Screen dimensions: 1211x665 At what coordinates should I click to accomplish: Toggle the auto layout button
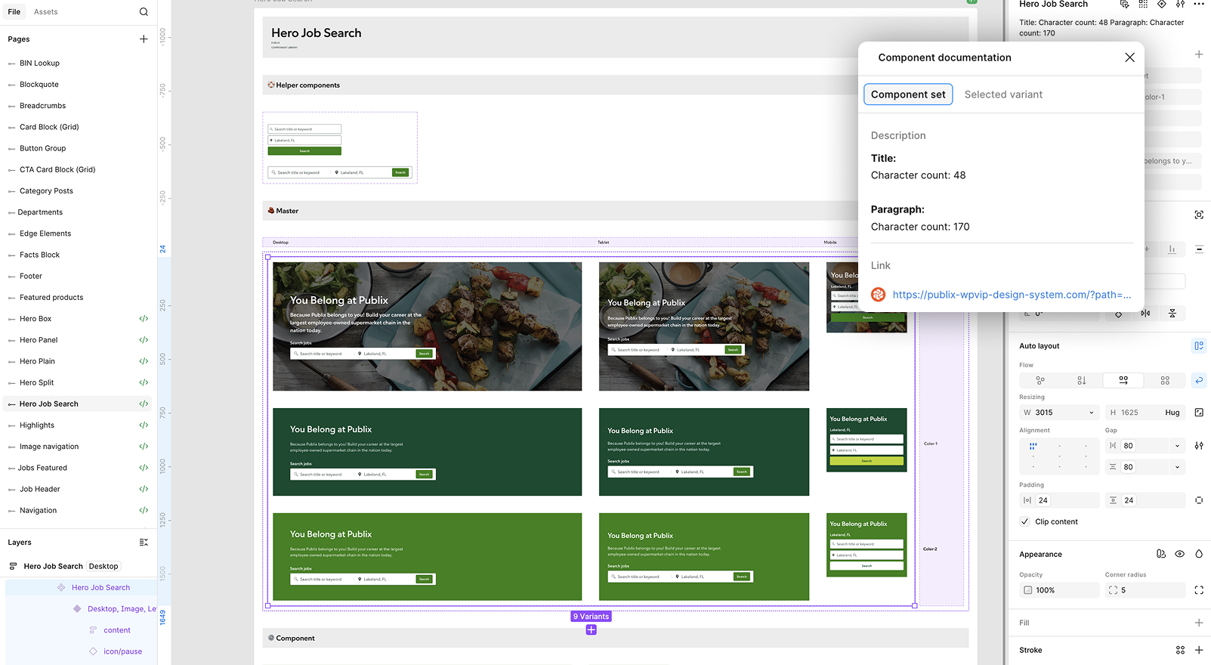[1199, 346]
